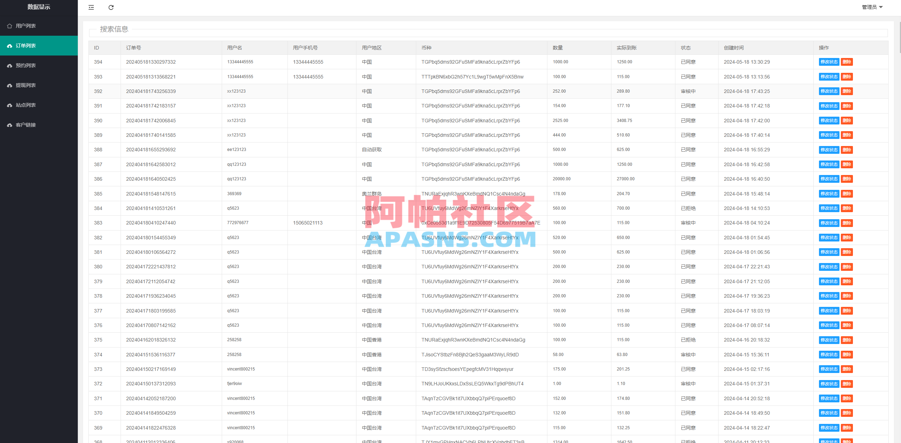This screenshot has width=901, height=443.
Task: Open the 管理员 account dropdown
Action: 872,7
